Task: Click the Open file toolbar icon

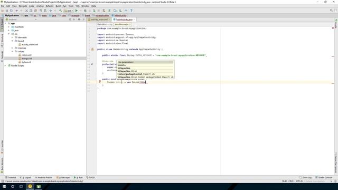Action: click(3, 11)
